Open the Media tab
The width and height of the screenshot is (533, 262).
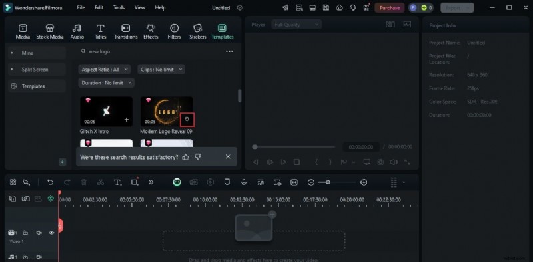pyautogui.click(x=23, y=31)
